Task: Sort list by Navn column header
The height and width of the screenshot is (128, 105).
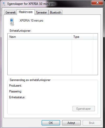Action: click(40, 37)
